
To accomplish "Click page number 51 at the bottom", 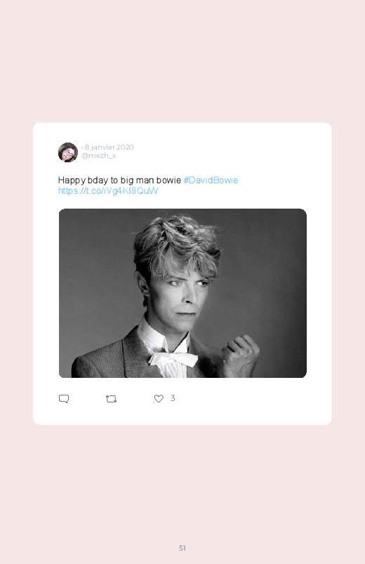I will (182, 548).
